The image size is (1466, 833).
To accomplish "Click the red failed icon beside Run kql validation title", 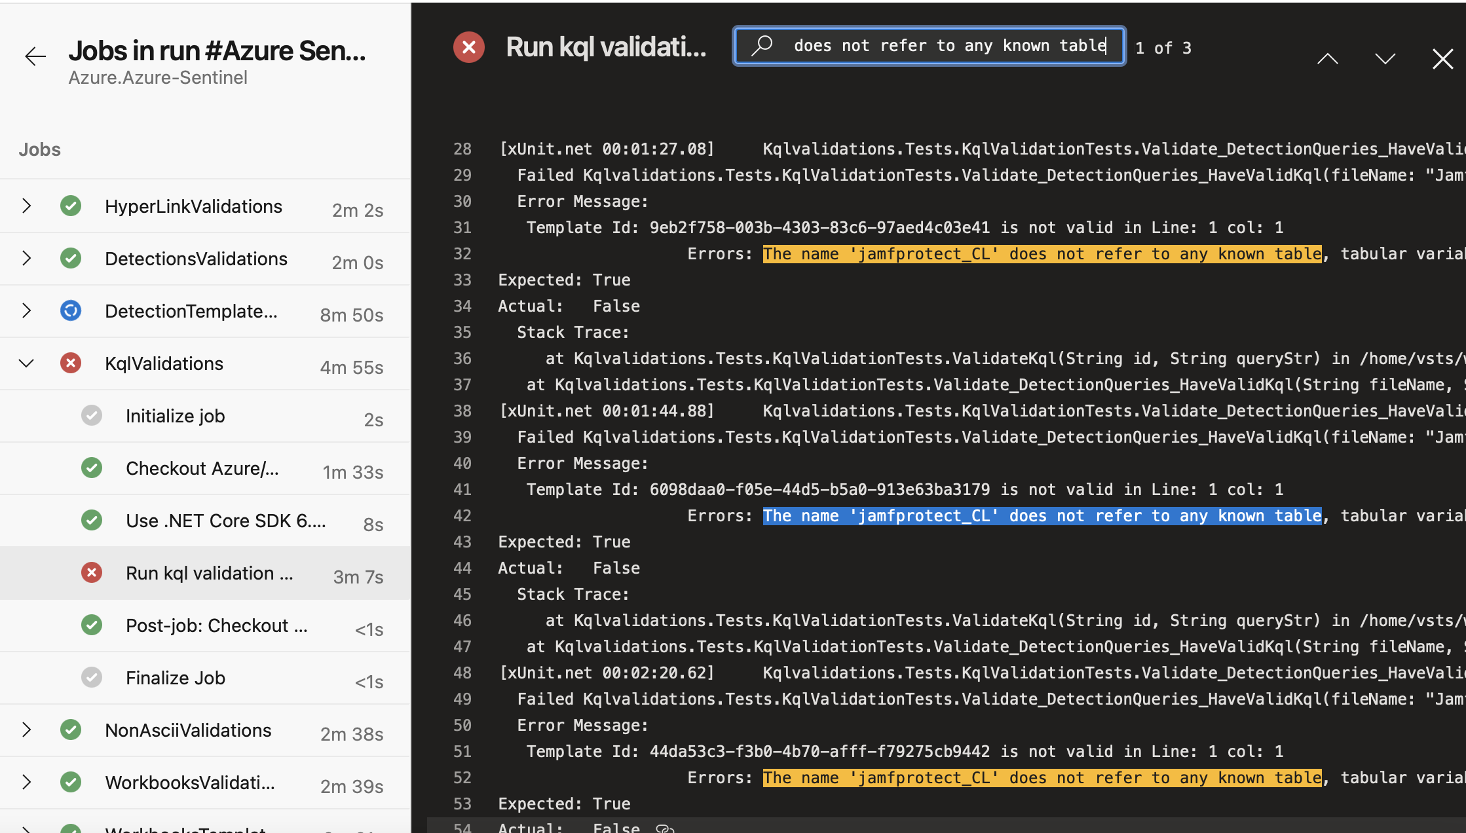I will tap(469, 47).
